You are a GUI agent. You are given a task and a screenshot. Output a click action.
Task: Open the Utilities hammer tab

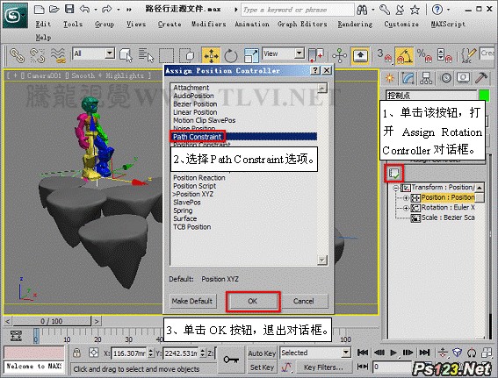(481, 78)
